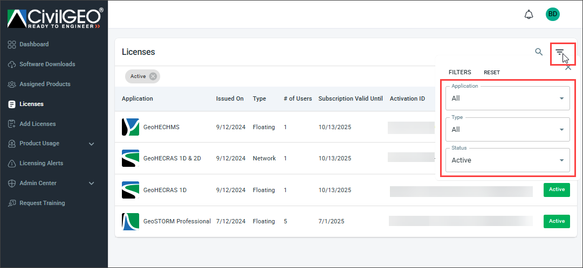Click the Dashboard grid icon
This screenshot has width=583, height=268.
click(x=11, y=44)
